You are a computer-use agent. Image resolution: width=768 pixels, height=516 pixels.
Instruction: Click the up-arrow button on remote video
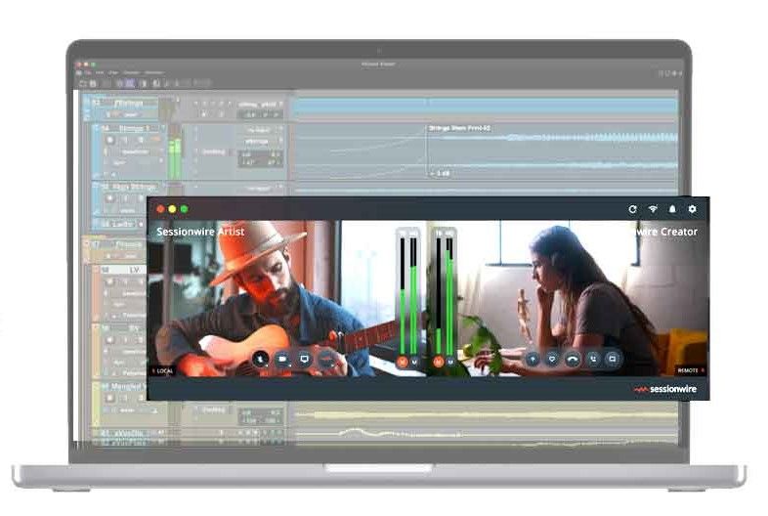[x=533, y=359]
